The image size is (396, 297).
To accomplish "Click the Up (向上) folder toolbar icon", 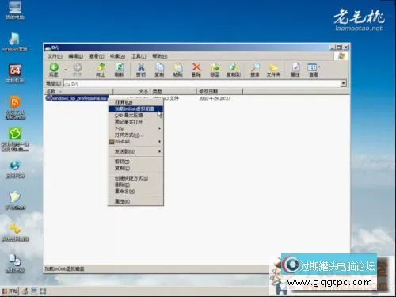I will point(101,67).
